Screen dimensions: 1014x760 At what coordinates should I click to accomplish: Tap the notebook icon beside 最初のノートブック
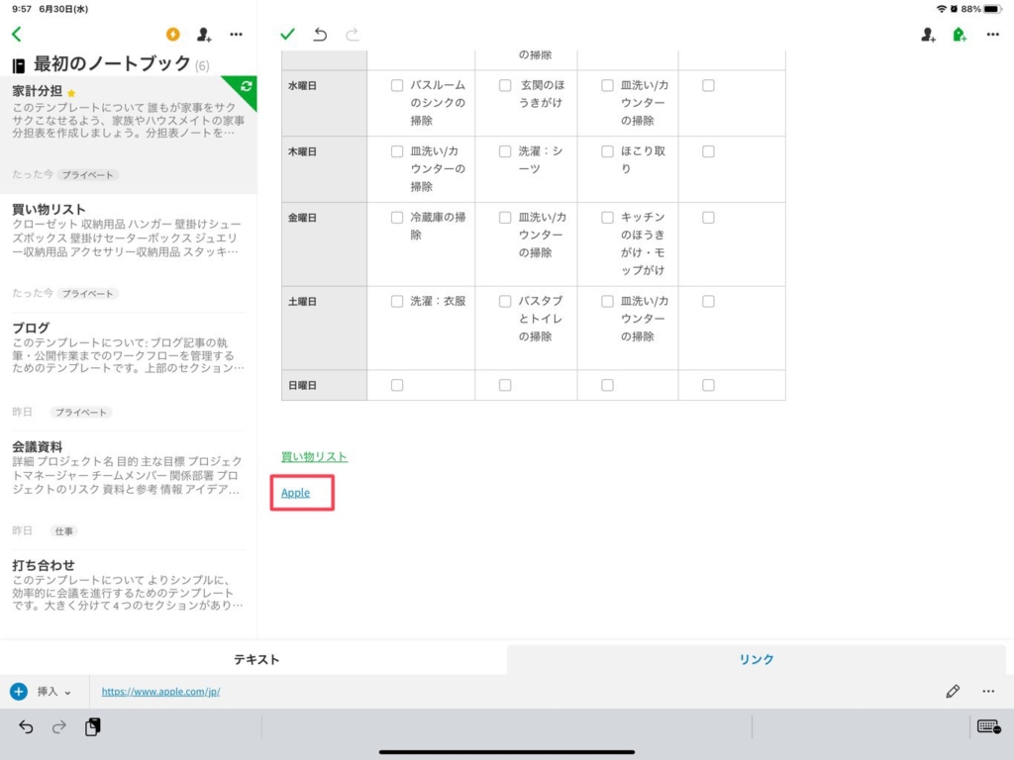pos(19,65)
